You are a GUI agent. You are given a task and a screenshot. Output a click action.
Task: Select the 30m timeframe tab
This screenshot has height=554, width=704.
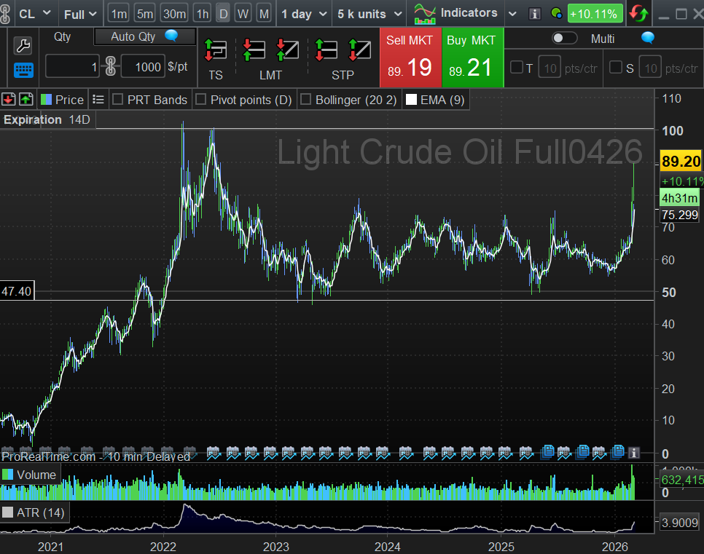pyautogui.click(x=174, y=14)
